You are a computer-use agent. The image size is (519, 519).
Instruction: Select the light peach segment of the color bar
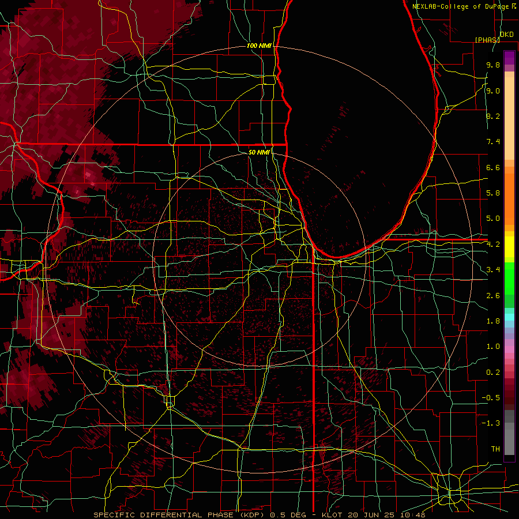pos(509,119)
